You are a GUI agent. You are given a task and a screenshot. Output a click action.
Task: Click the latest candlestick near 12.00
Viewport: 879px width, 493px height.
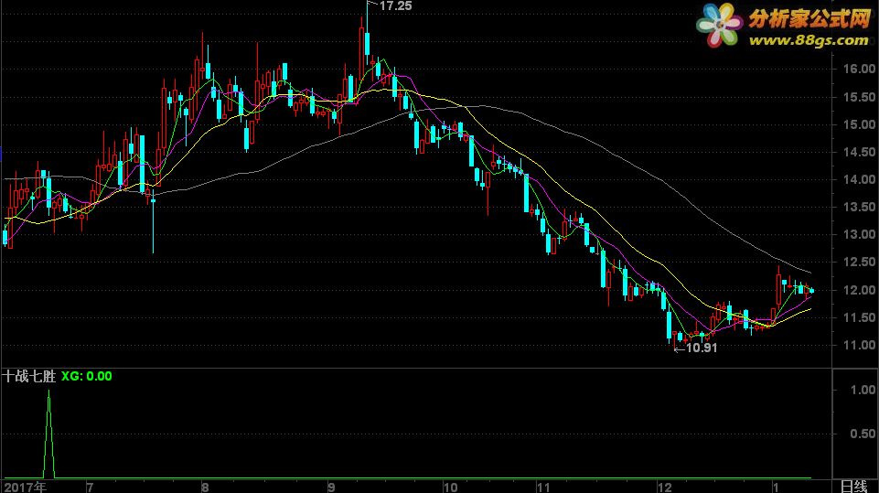point(811,291)
